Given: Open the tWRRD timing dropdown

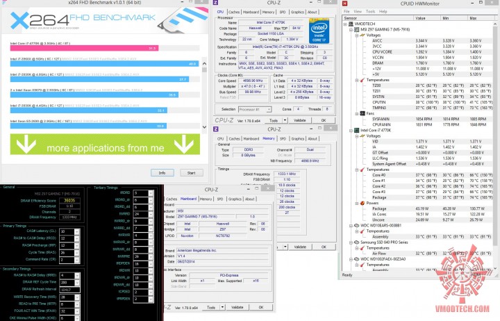Looking at the screenshot, I should click(x=151, y=214).
